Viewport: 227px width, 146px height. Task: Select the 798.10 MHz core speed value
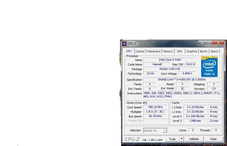[155, 107]
